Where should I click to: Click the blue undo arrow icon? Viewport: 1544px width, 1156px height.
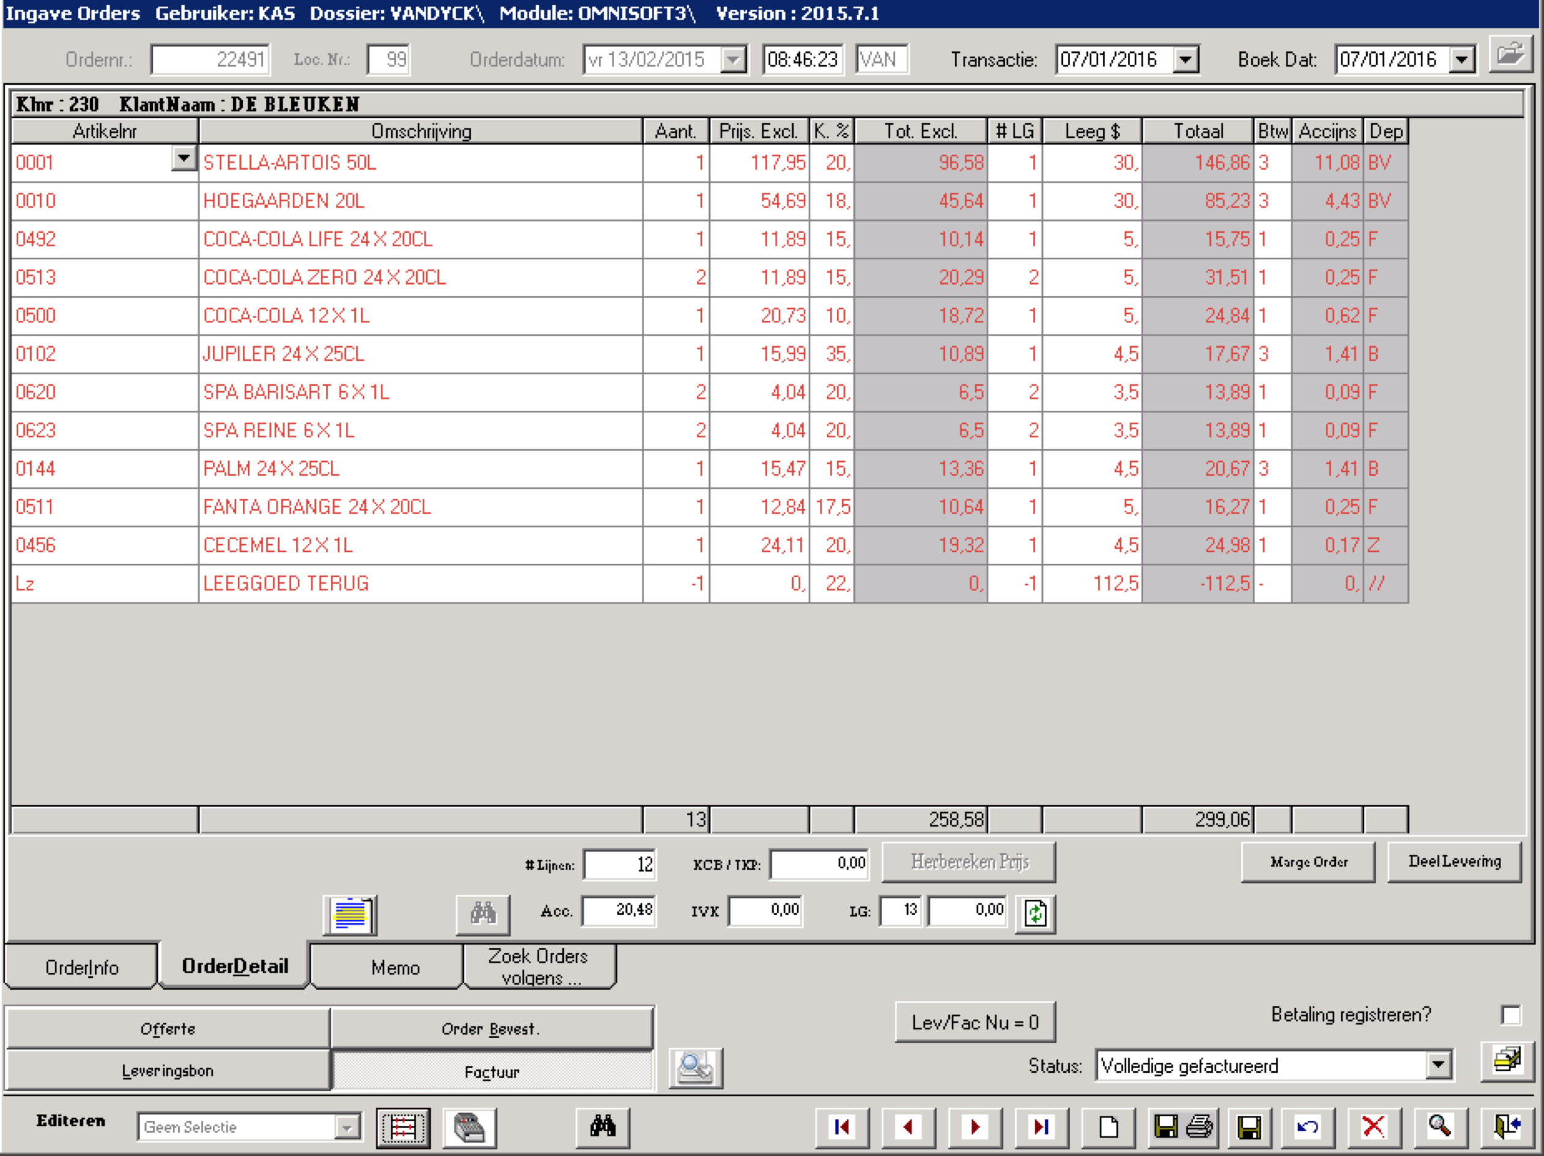pyautogui.click(x=1307, y=1127)
